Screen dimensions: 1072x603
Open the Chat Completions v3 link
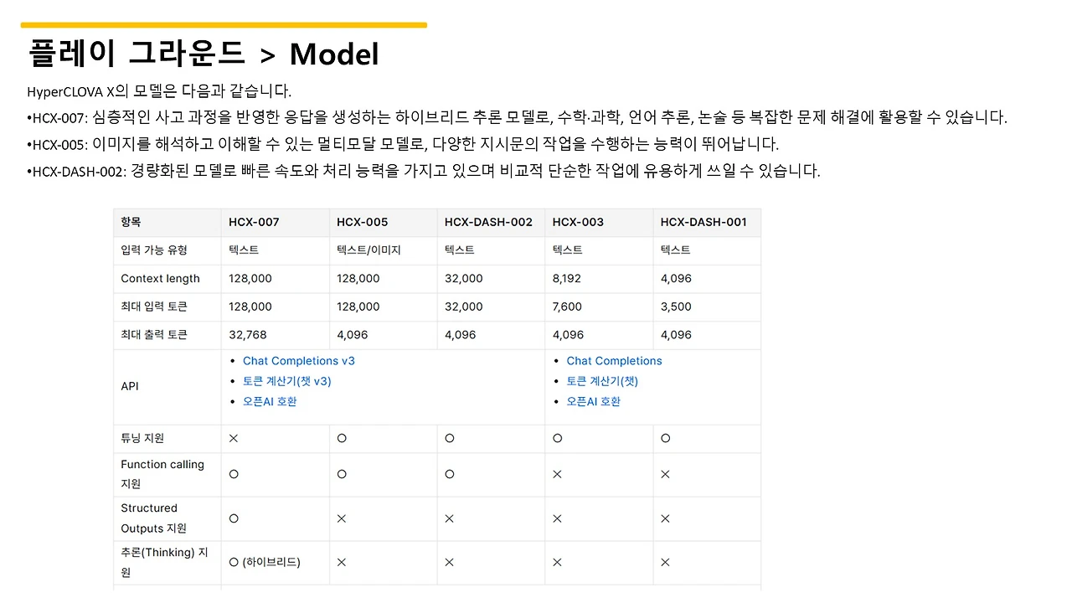pos(299,361)
